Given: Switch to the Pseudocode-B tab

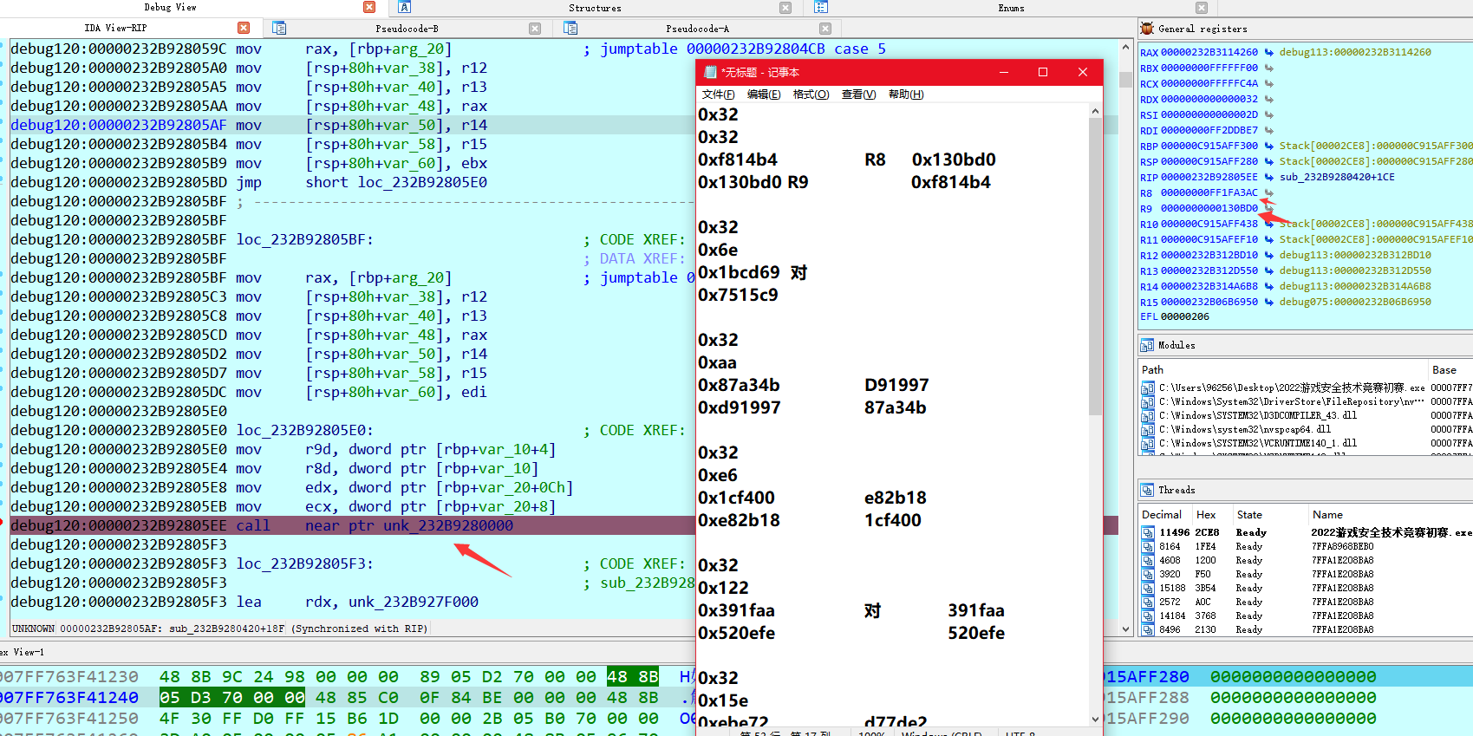Looking at the screenshot, I should click(x=407, y=29).
